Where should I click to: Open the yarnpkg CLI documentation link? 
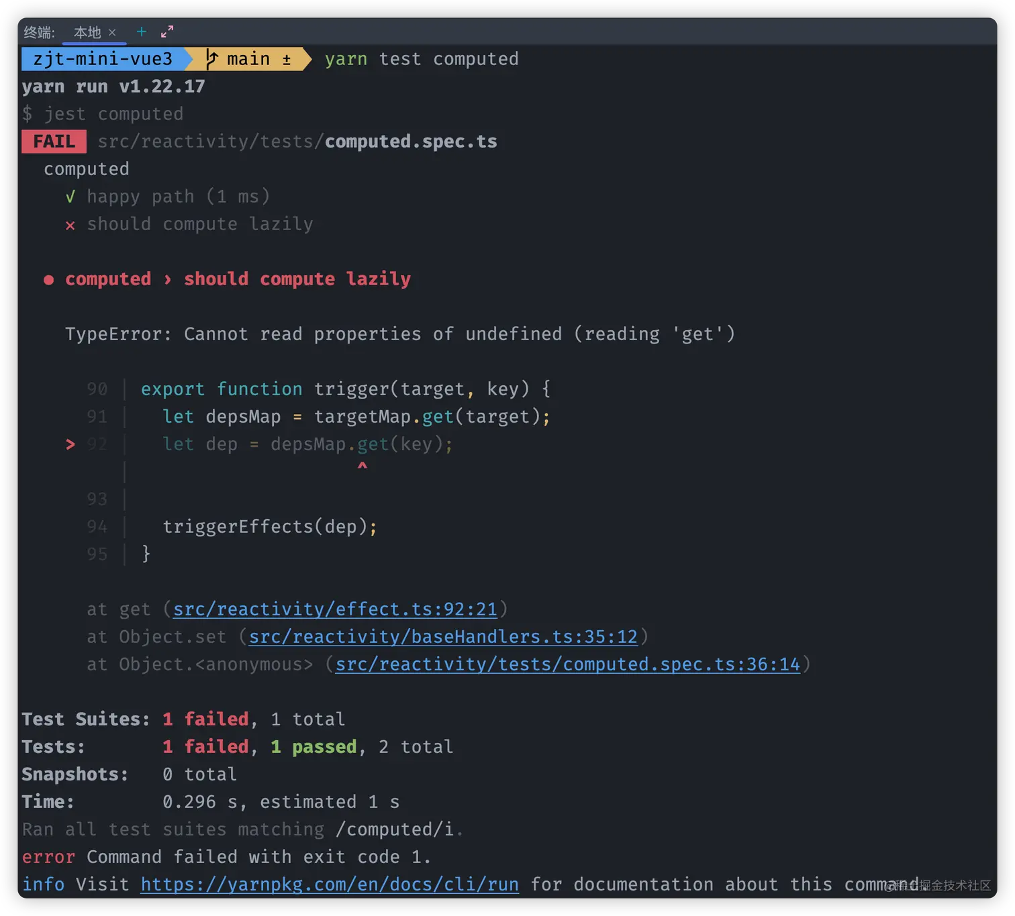tap(328, 884)
